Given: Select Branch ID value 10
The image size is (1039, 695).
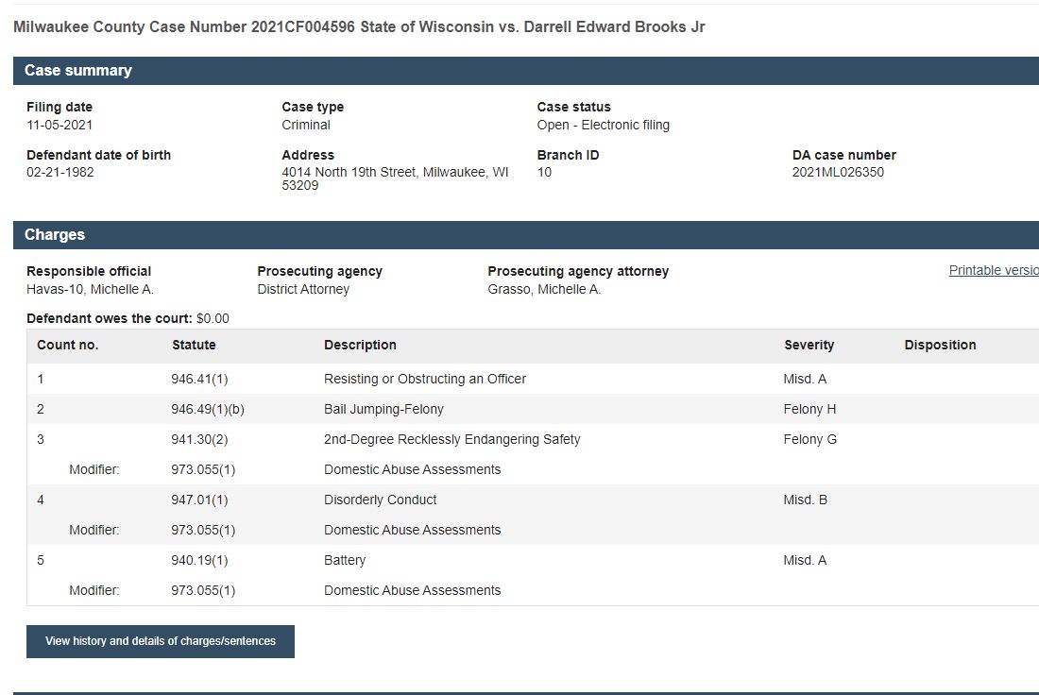Looking at the screenshot, I should 544,172.
